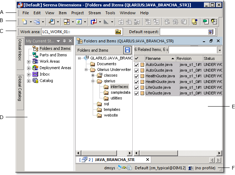Screen dimensions: 235x175
Task: Click the green refresh toolbar icon
Action: [79, 22]
